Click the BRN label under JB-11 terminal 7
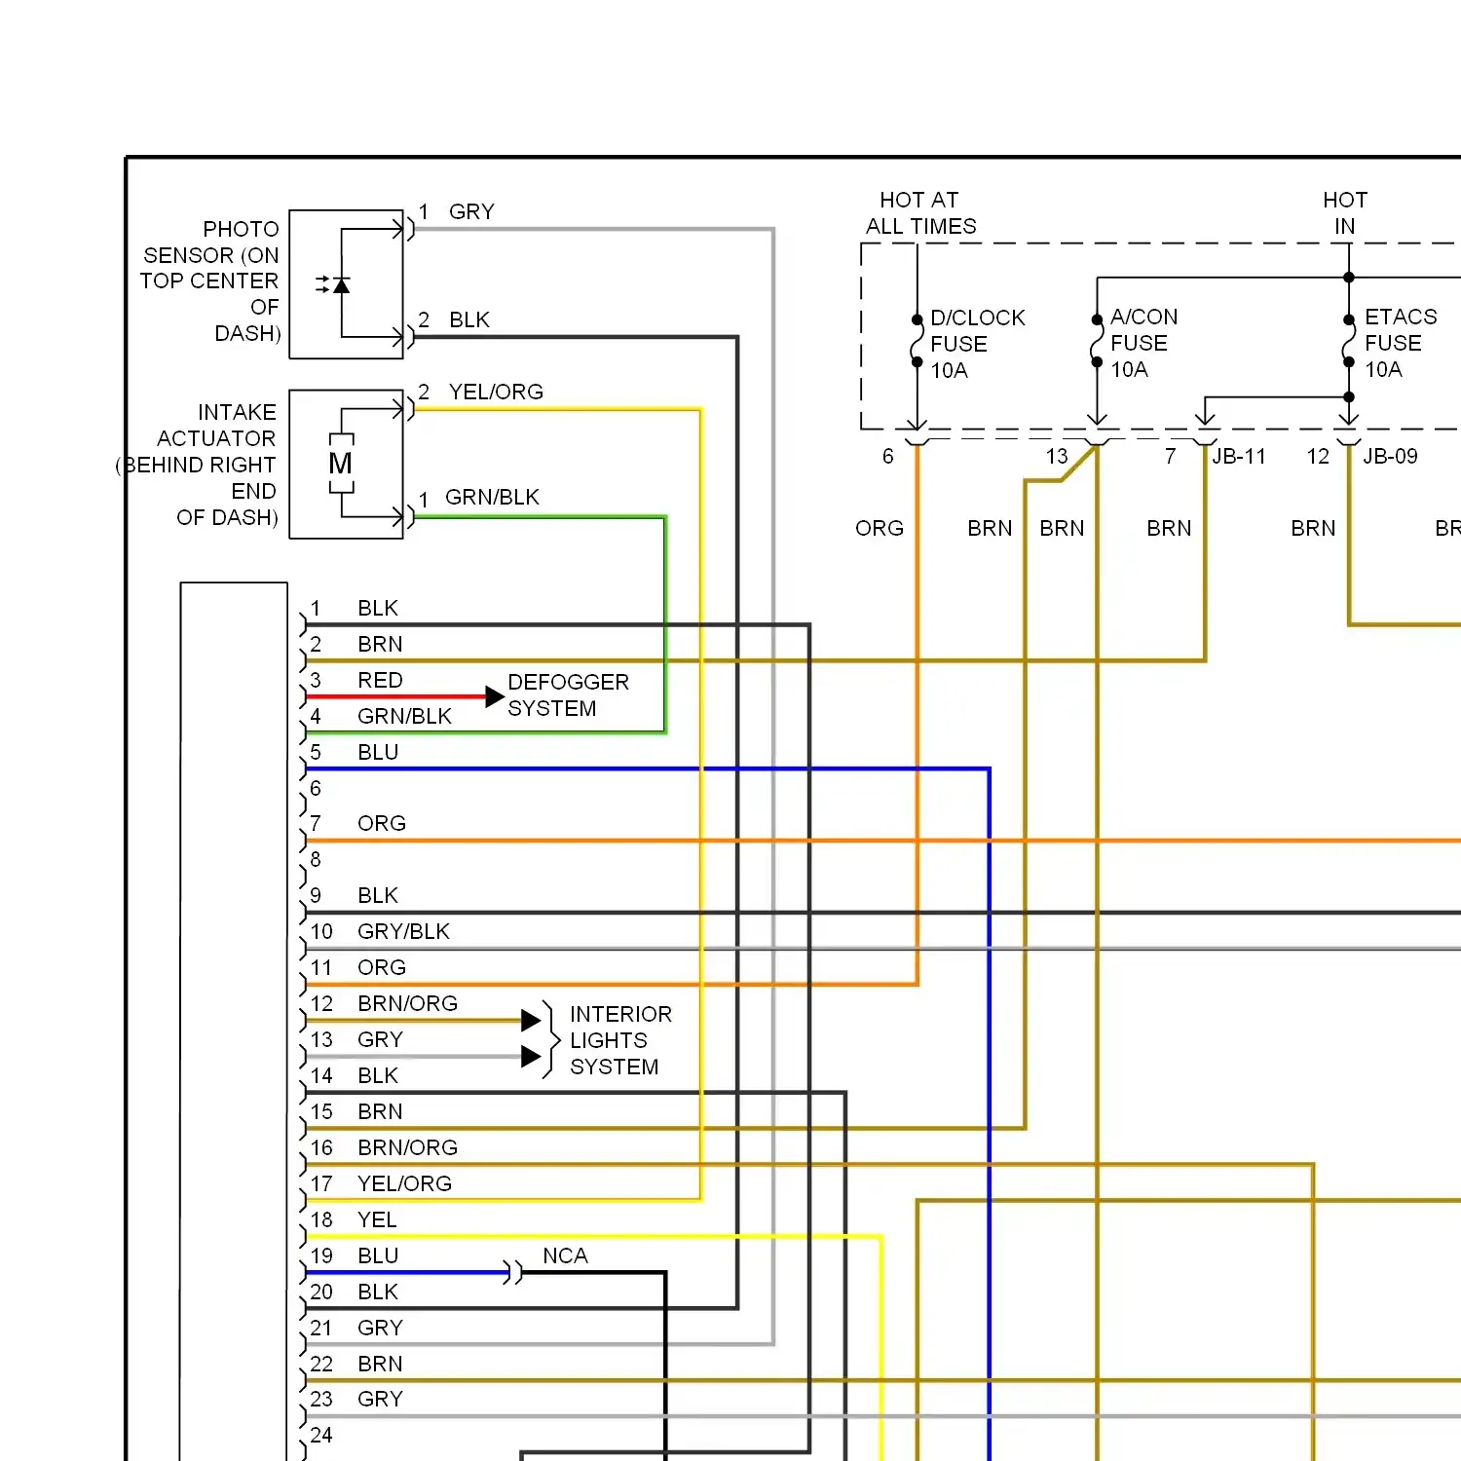 tap(1169, 528)
